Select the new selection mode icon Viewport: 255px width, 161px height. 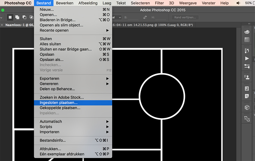[x=10, y=17]
